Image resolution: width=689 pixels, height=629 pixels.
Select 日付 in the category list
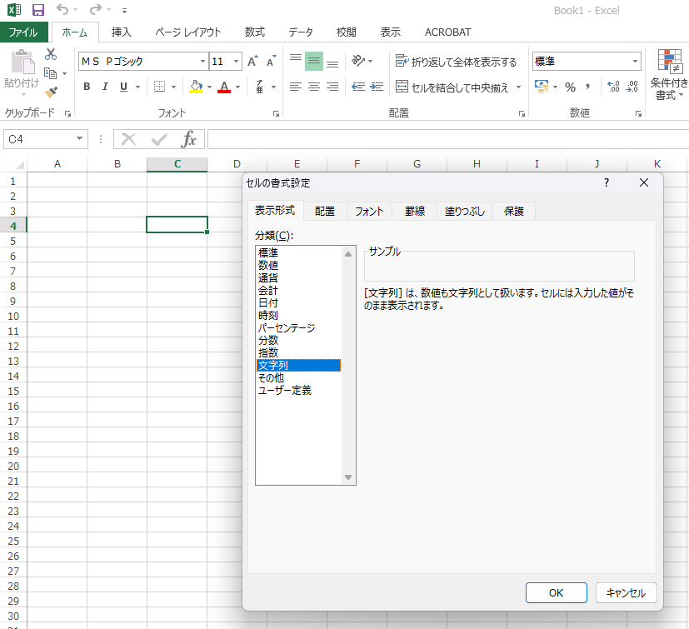(x=268, y=303)
